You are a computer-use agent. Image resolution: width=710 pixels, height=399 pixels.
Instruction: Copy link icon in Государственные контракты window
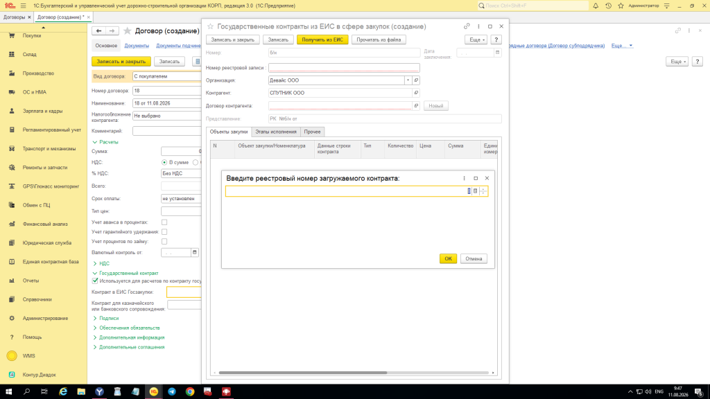pyautogui.click(x=467, y=26)
